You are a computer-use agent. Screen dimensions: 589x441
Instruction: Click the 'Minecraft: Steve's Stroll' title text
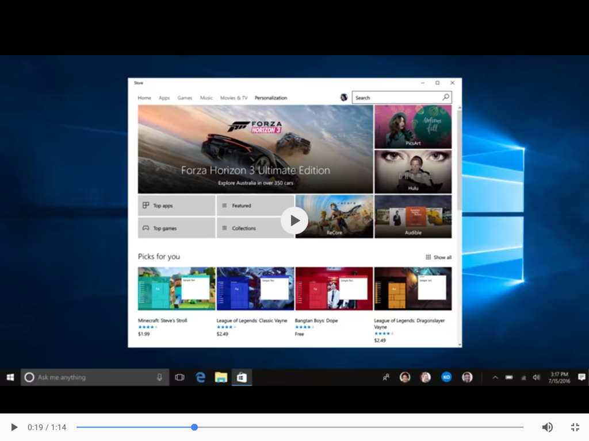(x=162, y=320)
